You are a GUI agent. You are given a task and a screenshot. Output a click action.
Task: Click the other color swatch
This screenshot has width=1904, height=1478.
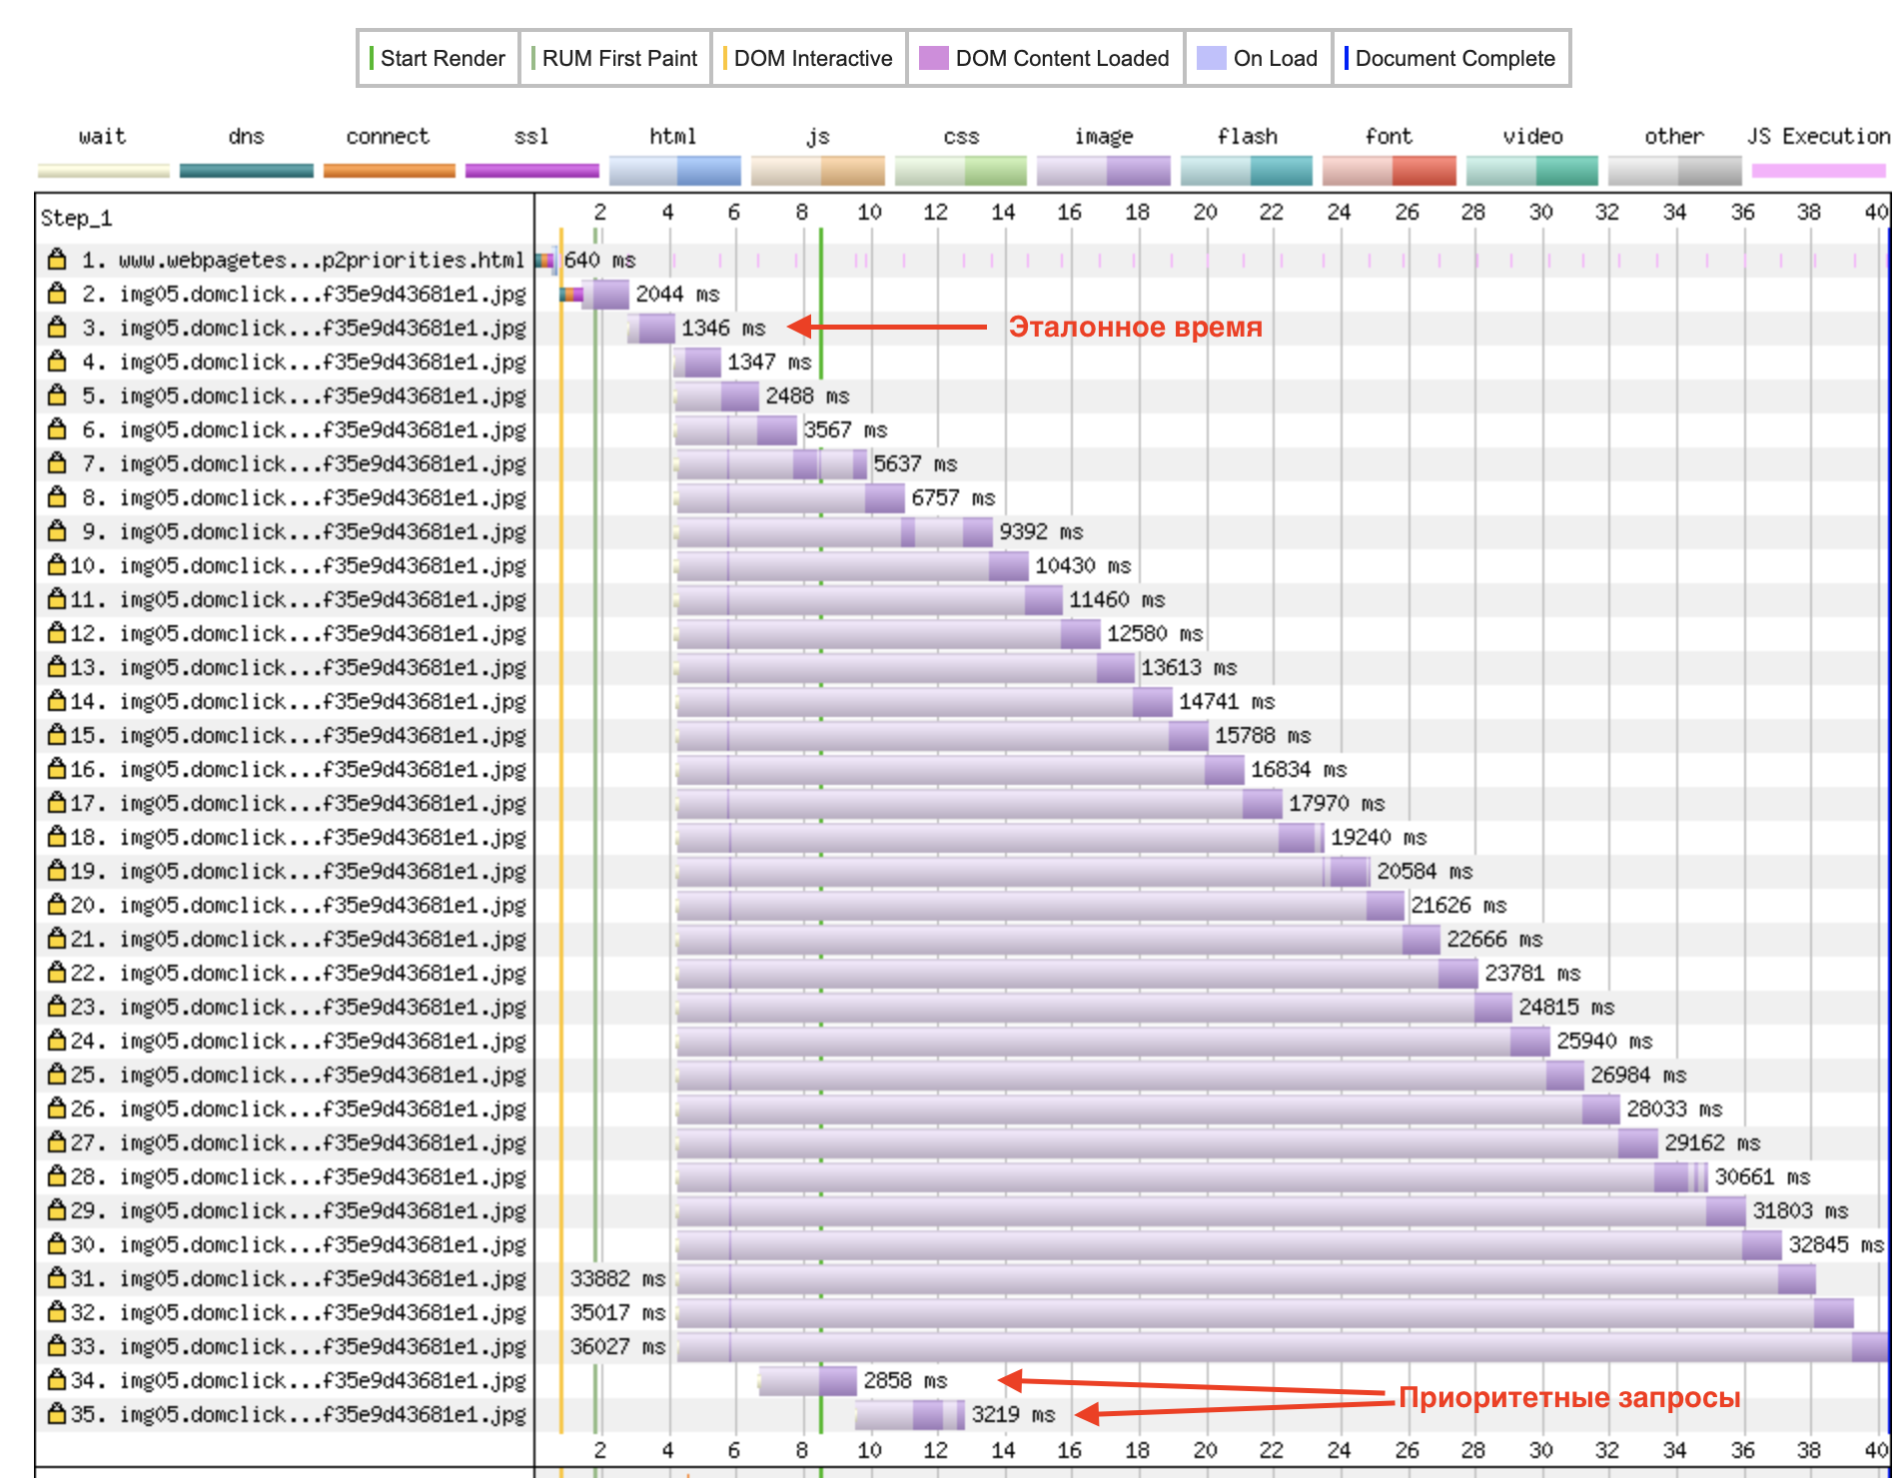(1675, 171)
